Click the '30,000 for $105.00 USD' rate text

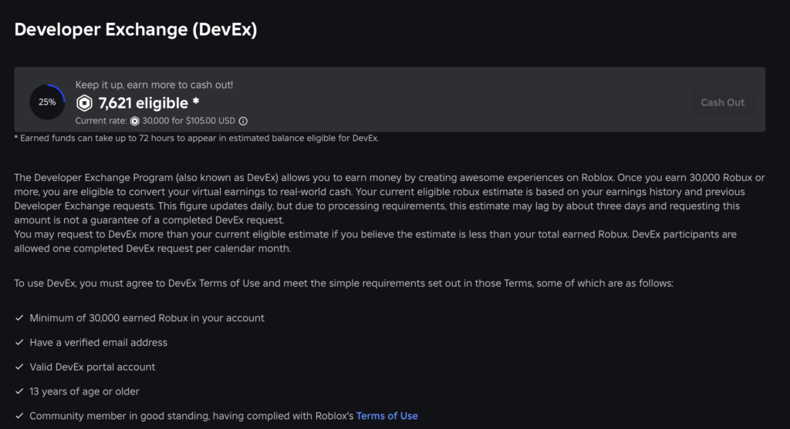[x=188, y=121]
